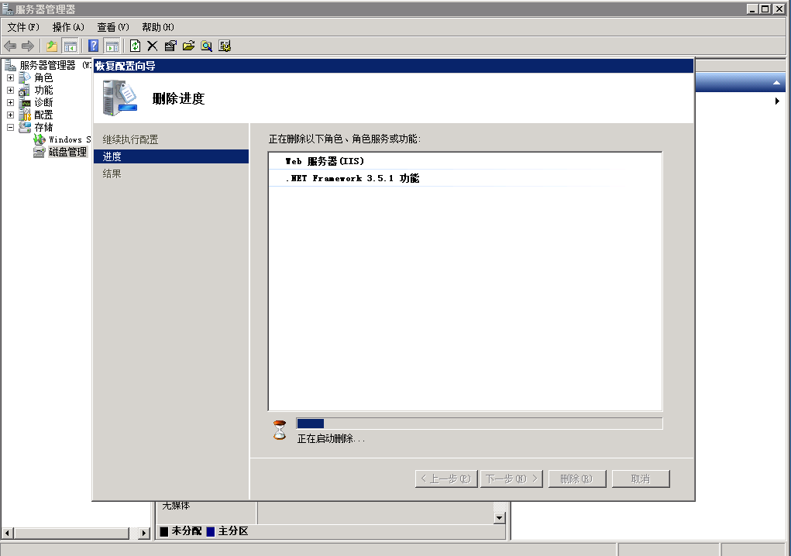Open Help via the question mark icon
The image size is (791, 556).
coord(94,46)
